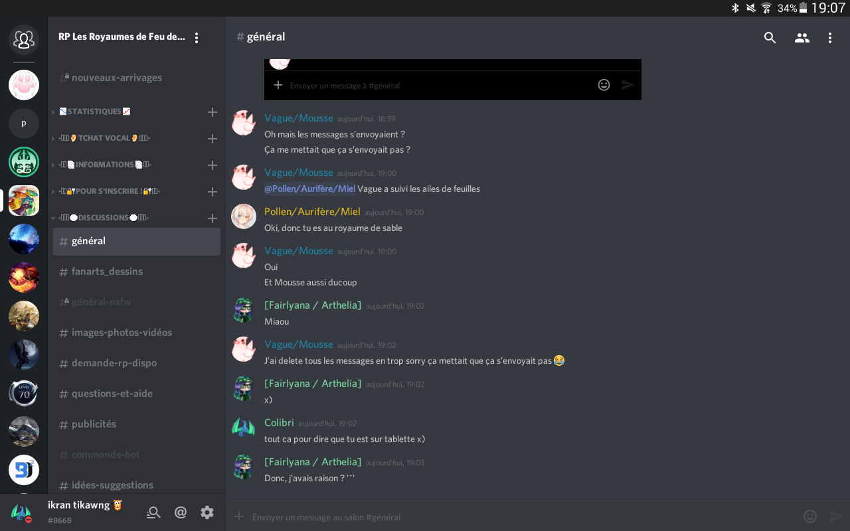Open user settings gear icon

click(x=207, y=512)
